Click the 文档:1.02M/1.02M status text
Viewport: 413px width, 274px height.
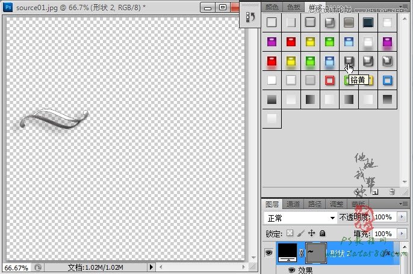coord(95,267)
